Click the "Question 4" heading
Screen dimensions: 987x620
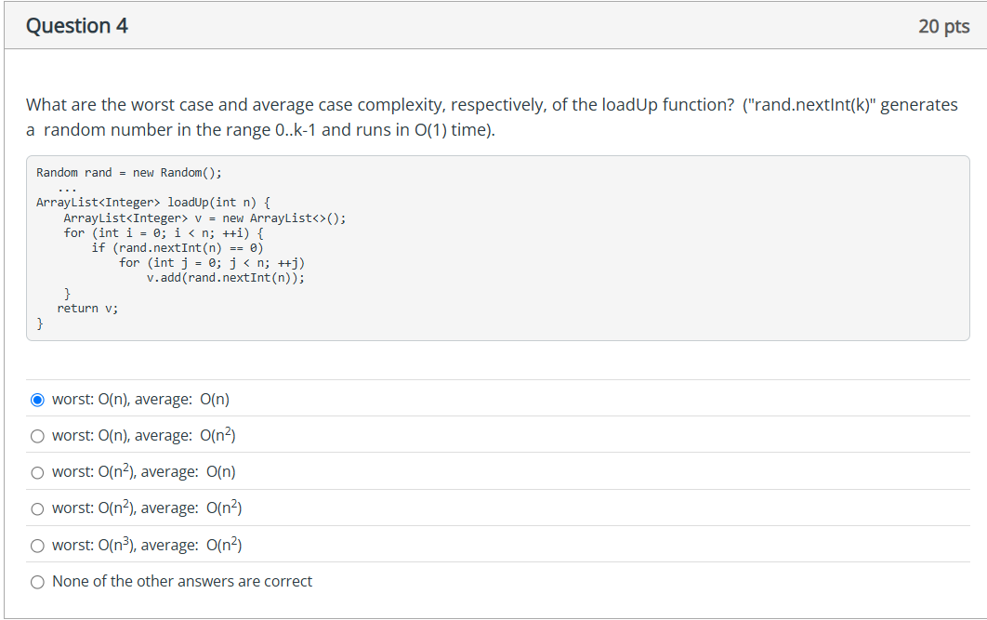pyautogui.click(x=77, y=26)
